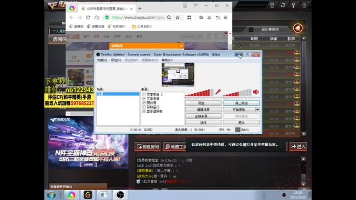
Task: Click the orange bell notification icon
Action: click(298, 28)
